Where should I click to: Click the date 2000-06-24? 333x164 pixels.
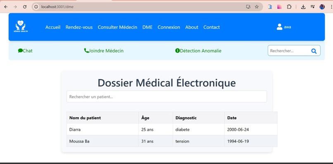(238, 129)
